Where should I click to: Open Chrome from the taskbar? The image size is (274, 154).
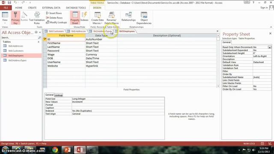(x=55, y=150)
